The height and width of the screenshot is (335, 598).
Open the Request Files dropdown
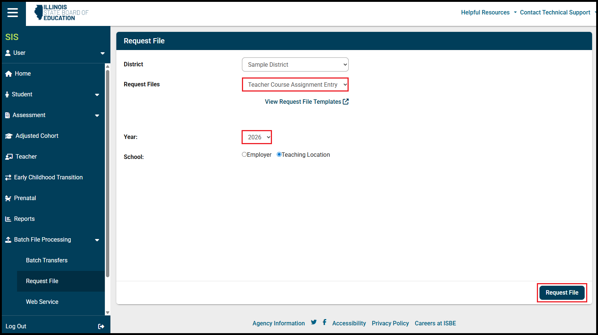pyautogui.click(x=295, y=84)
